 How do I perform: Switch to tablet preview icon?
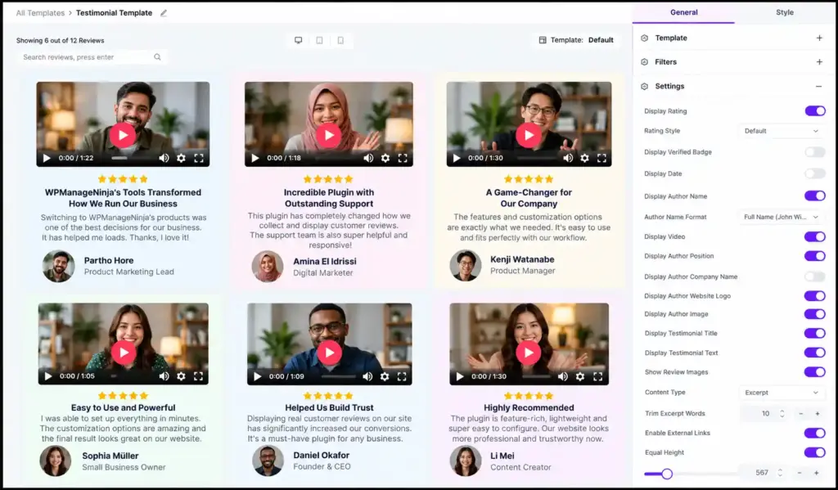320,40
